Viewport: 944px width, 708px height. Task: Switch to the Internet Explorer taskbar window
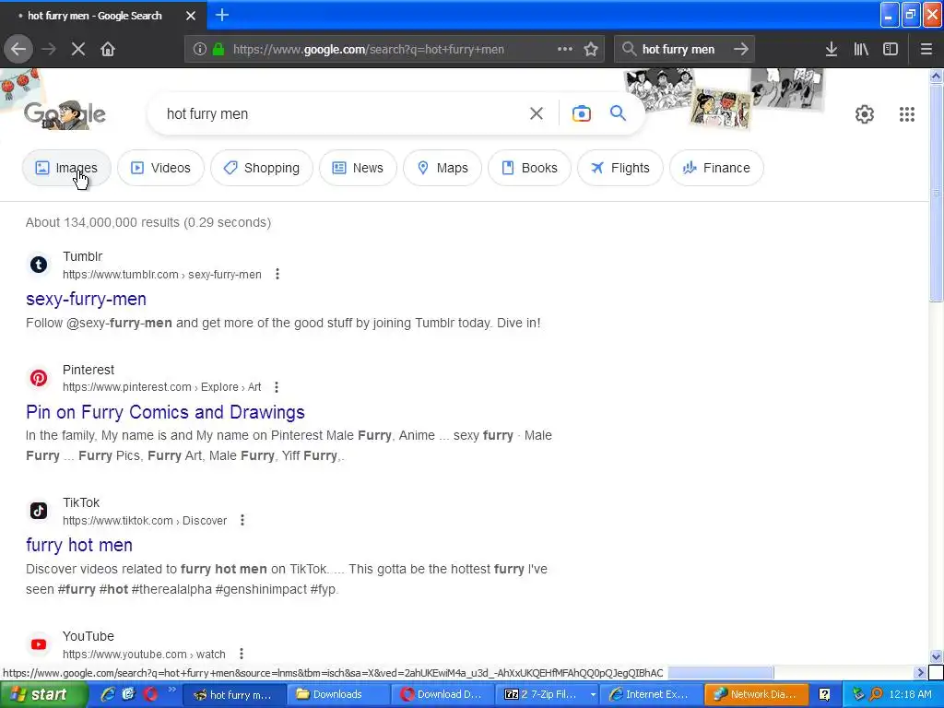[x=651, y=695]
